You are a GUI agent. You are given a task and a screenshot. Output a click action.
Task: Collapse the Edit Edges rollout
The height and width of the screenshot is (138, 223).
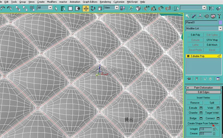203,92
